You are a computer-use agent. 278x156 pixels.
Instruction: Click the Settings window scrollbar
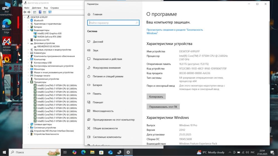coord(269,53)
